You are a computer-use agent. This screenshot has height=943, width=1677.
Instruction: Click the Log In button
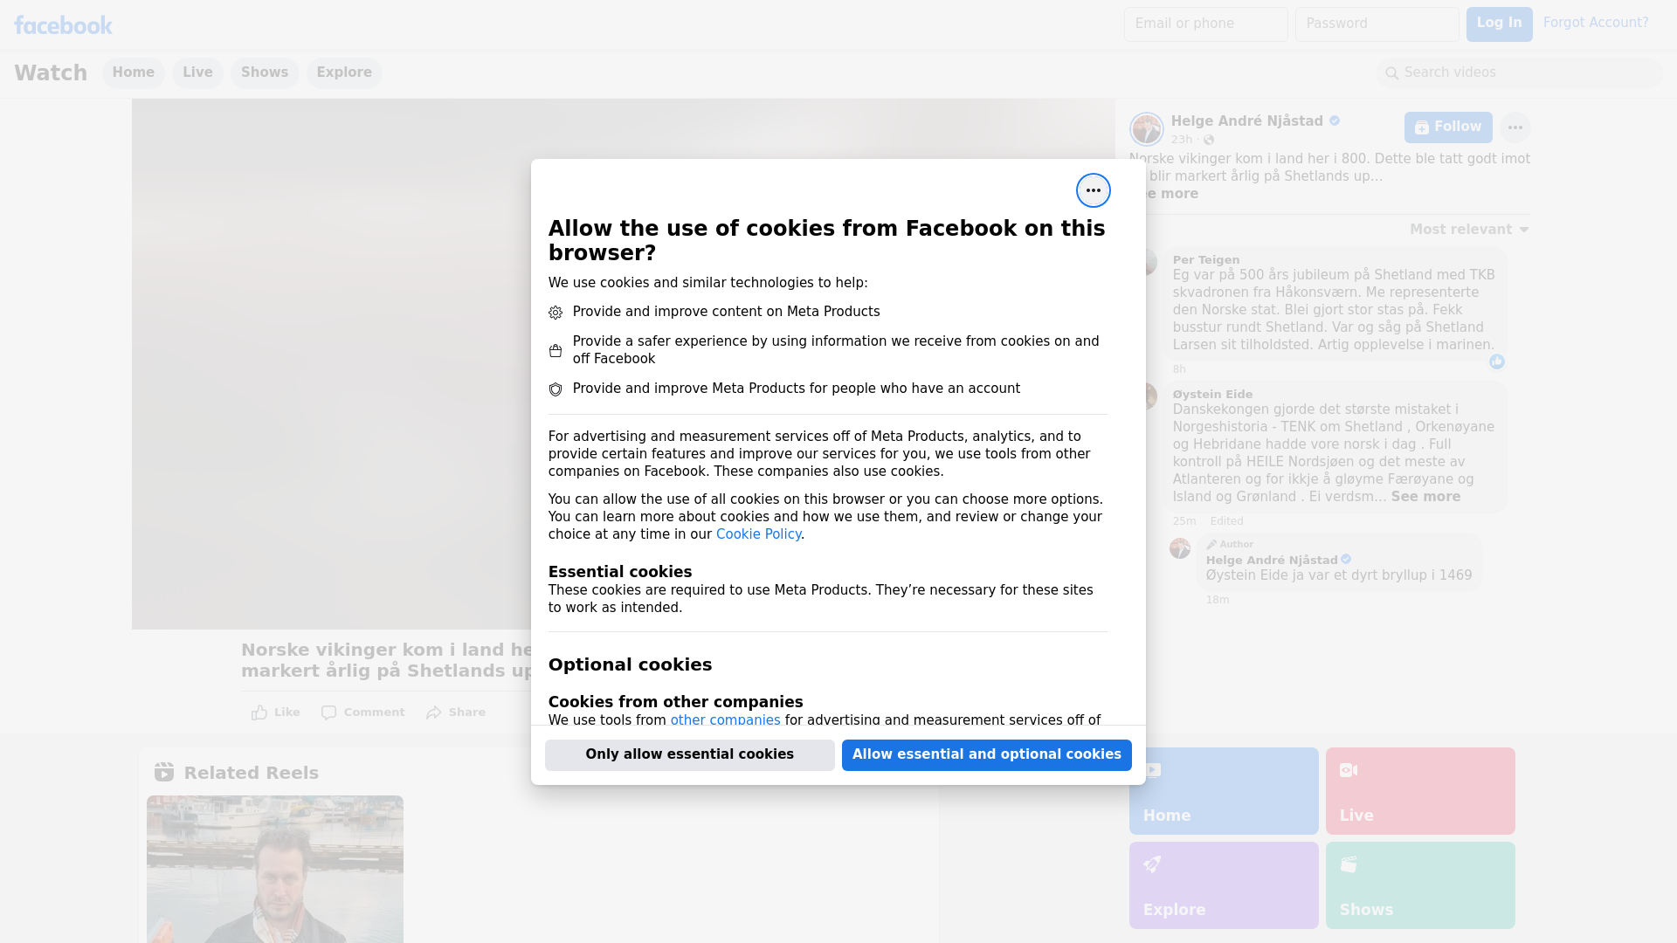tap(1499, 24)
